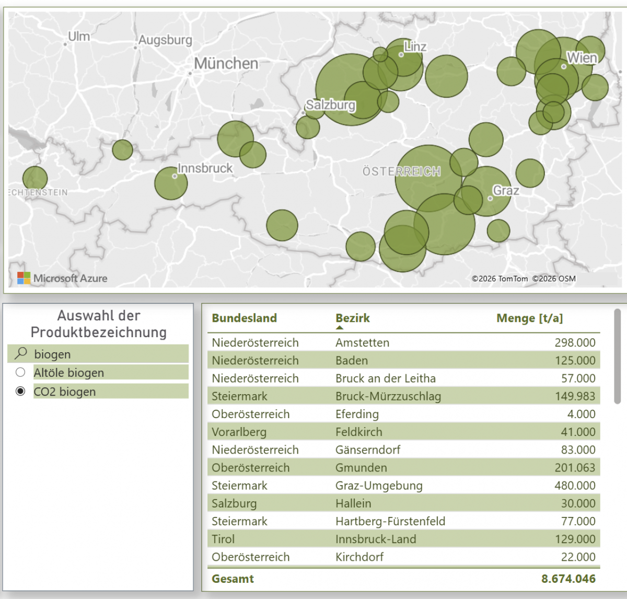This screenshot has height=599, width=627.
Task: Click Vorarlberg in the Bundesland column
Action: 239,432
